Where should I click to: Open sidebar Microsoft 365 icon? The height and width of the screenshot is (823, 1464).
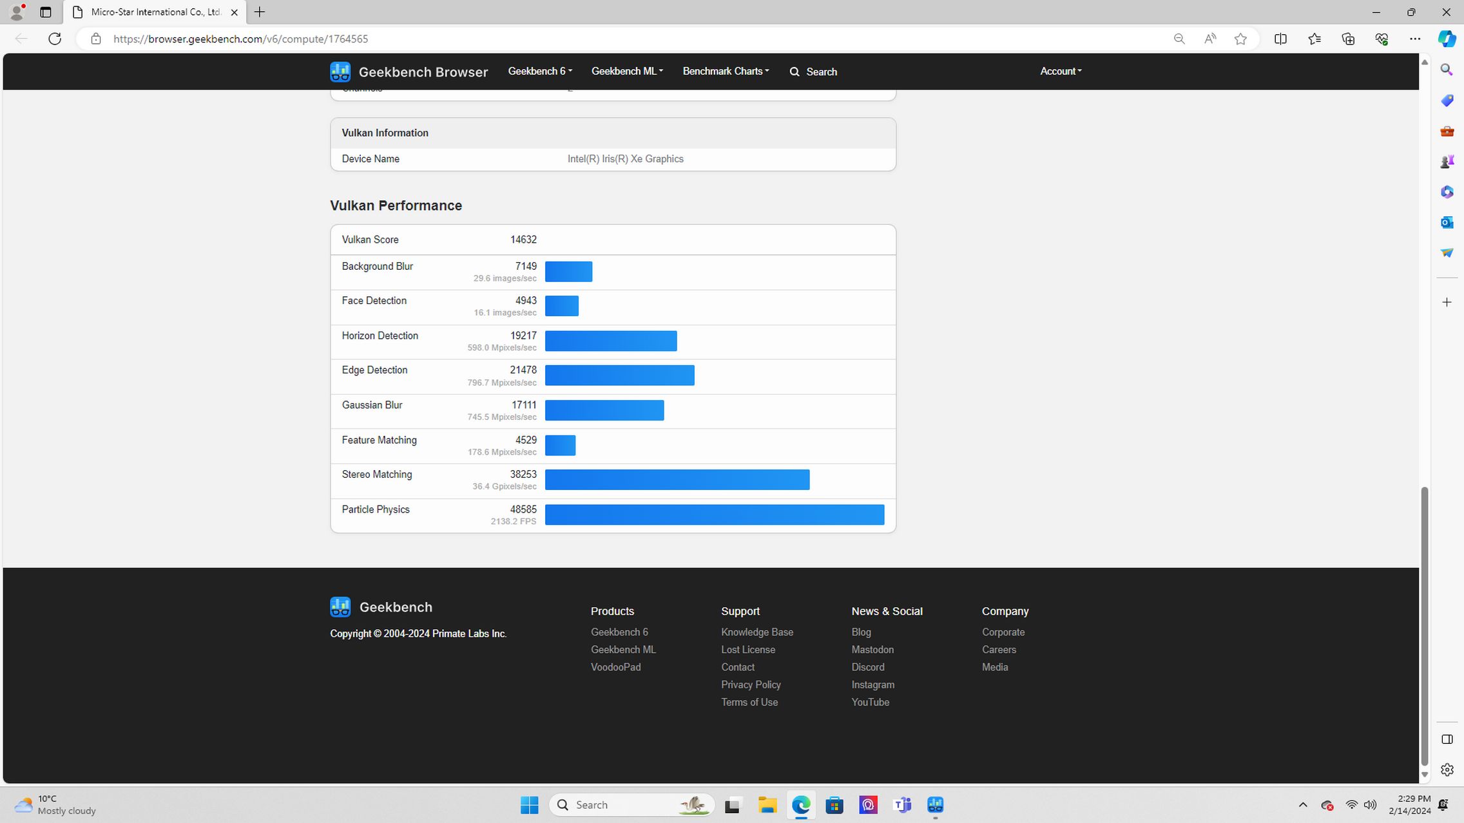tap(1447, 192)
